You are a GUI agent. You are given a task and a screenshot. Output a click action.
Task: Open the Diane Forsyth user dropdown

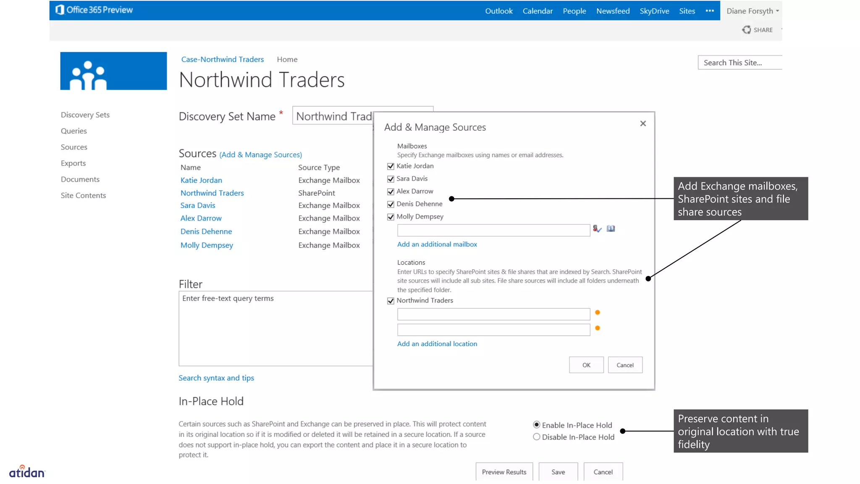pyautogui.click(x=752, y=11)
